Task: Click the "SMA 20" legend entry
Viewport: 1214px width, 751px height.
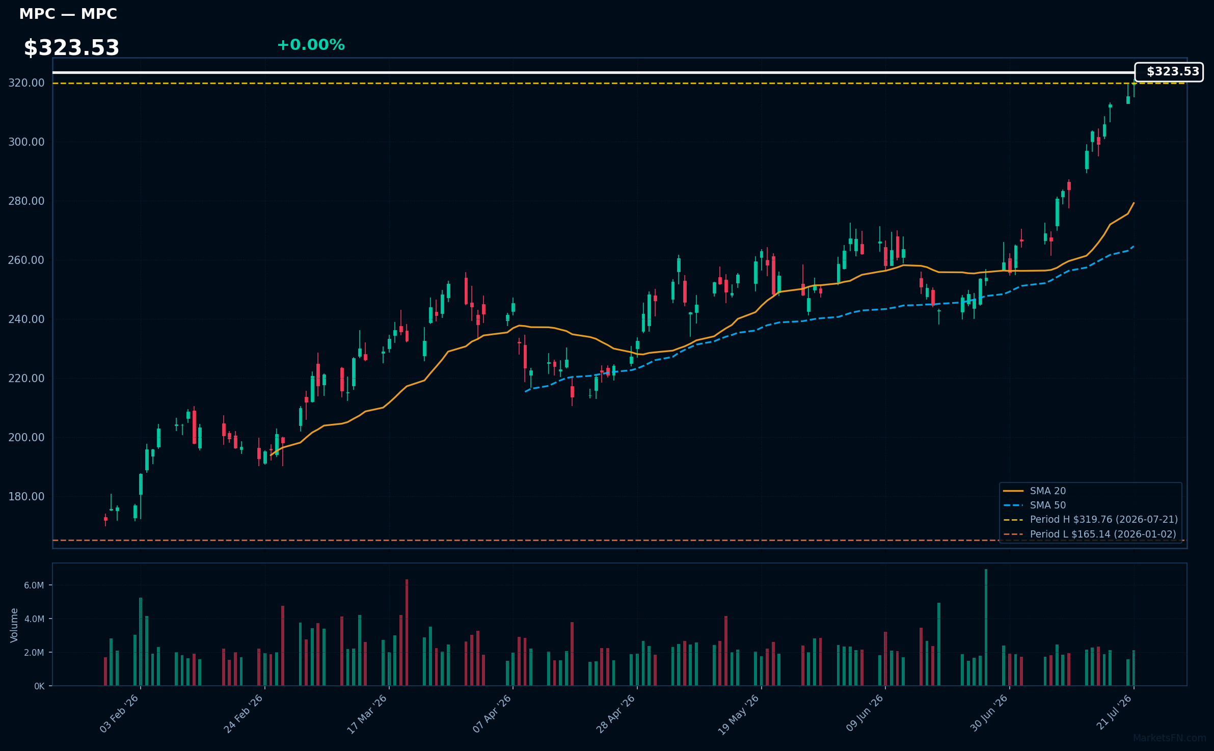Action: coord(1048,491)
